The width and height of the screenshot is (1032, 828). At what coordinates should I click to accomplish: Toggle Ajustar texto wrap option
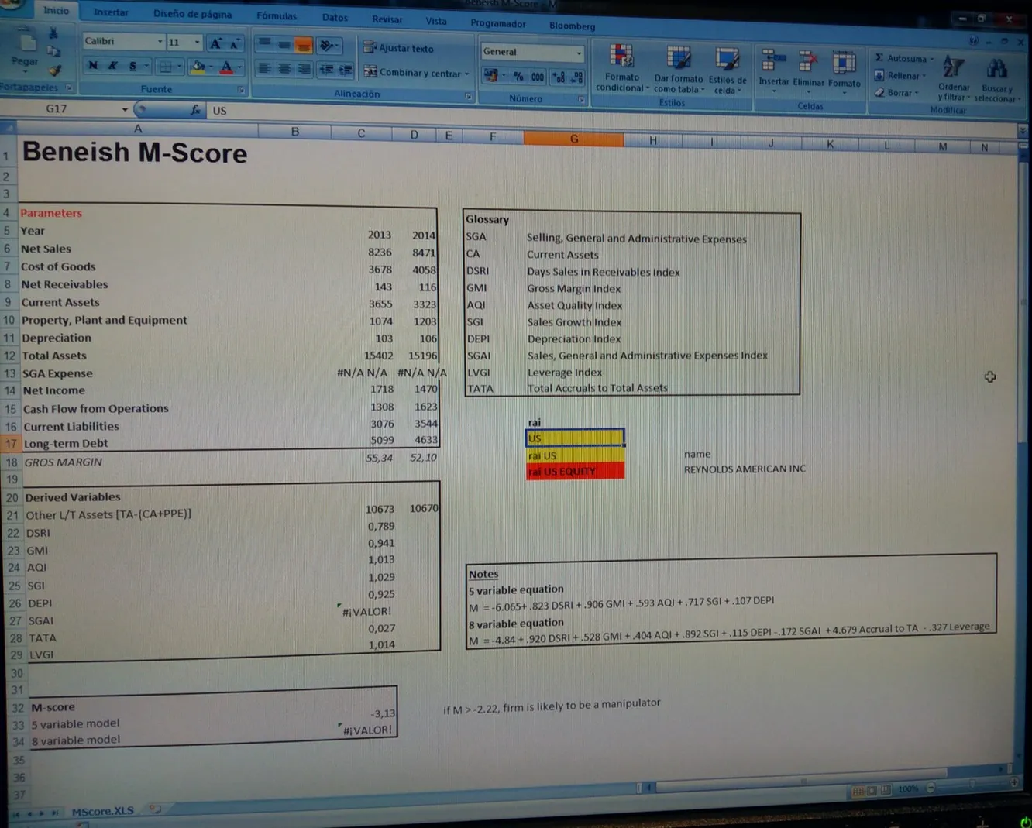pyautogui.click(x=399, y=48)
